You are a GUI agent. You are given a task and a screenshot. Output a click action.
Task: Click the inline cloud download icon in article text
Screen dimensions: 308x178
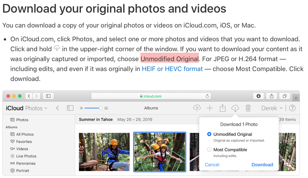[57, 48]
